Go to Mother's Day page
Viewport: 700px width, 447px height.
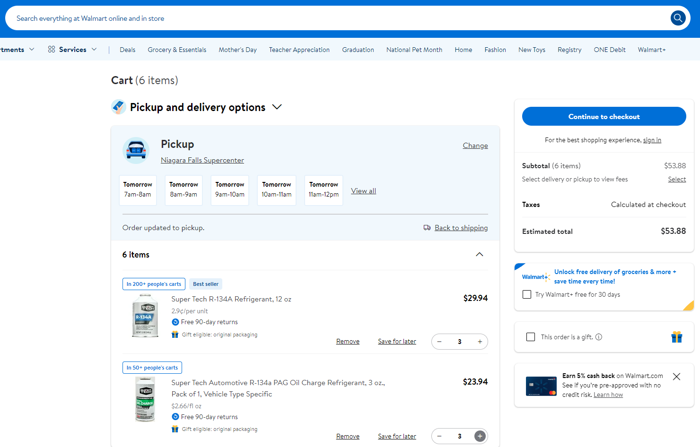pos(237,50)
